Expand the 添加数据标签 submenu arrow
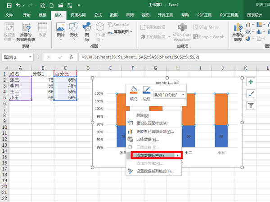This screenshot has width=270, height=202. (x=178, y=155)
